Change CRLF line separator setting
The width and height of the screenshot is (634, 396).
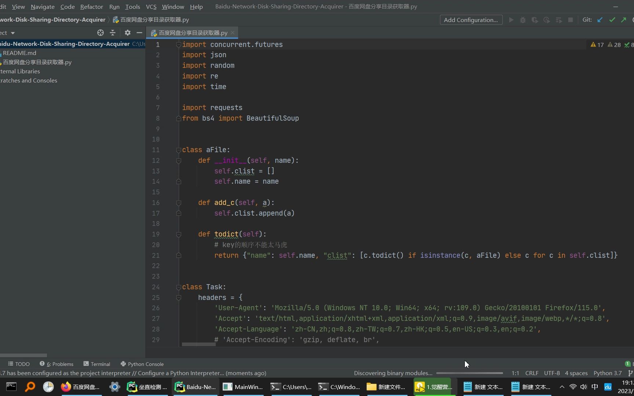pyautogui.click(x=532, y=373)
